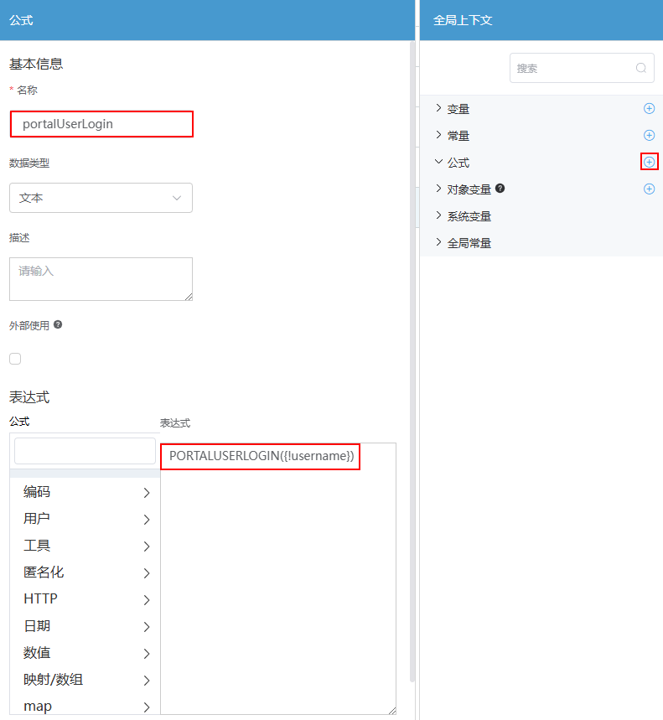The width and height of the screenshot is (663, 720).
Task: Click the 名称 field containing portalUserLogin
Action: (x=101, y=124)
